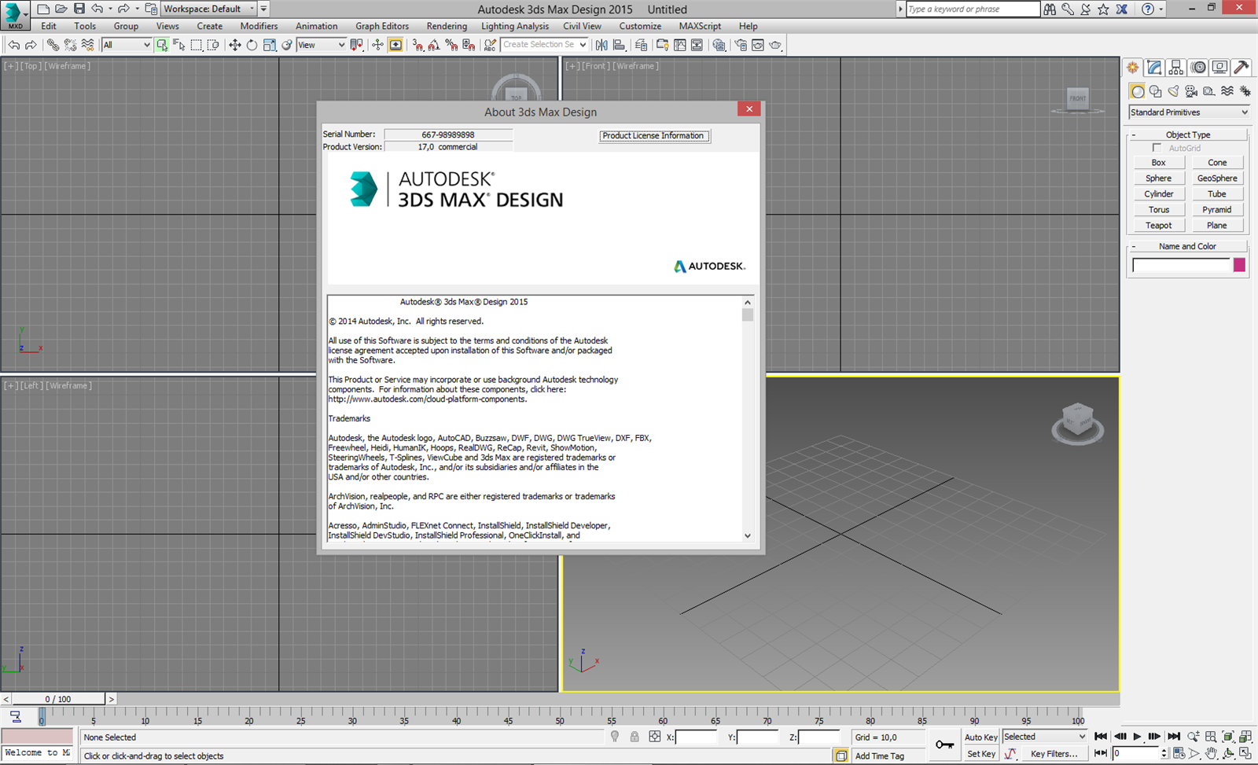
Task: Open the Lighting Analysis menu
Action: click(x=515, y=26)
